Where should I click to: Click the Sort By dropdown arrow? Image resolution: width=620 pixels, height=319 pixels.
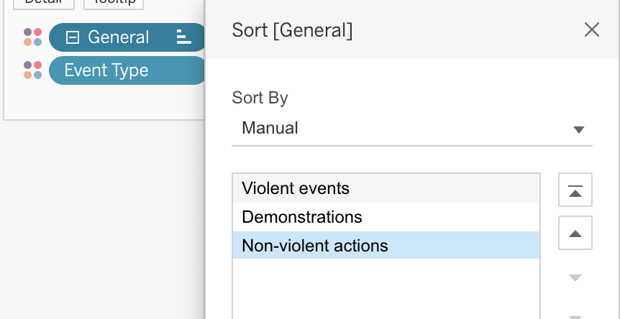coord(578,130)
